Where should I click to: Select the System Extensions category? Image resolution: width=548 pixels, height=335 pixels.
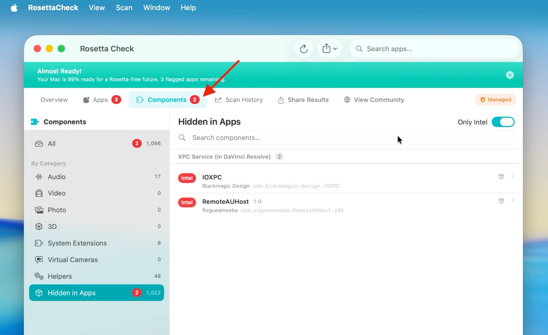[97, 243]
